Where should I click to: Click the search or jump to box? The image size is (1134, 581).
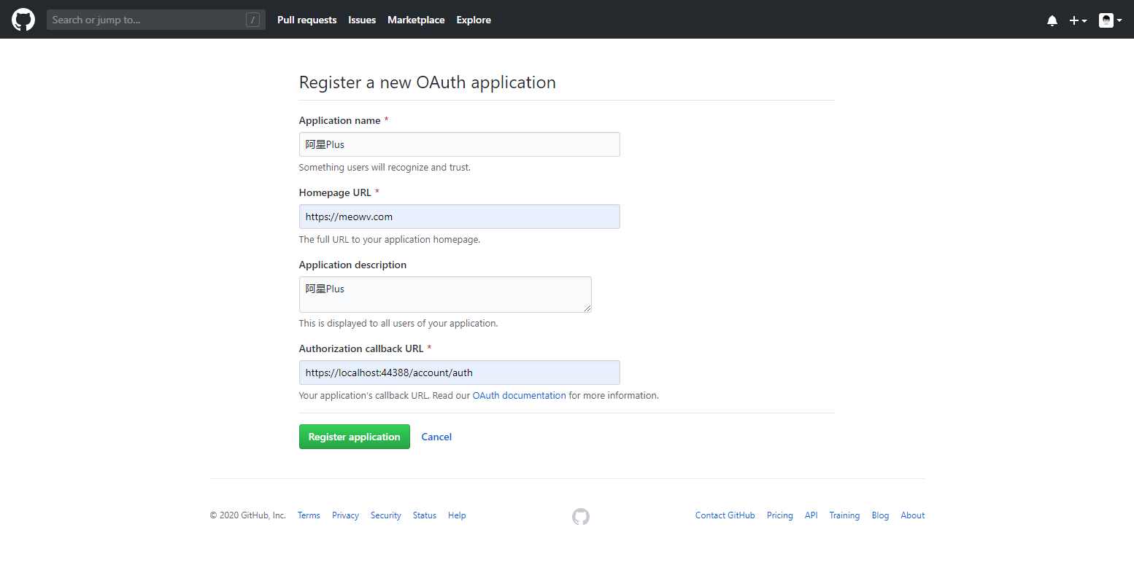pyautogui.click(x=146, y=20)
